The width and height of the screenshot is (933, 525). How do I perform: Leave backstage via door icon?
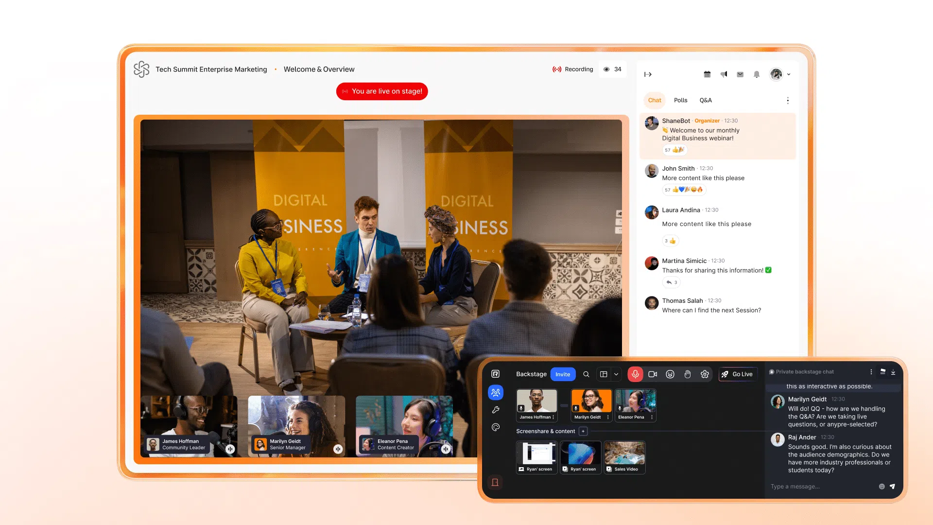495,482
